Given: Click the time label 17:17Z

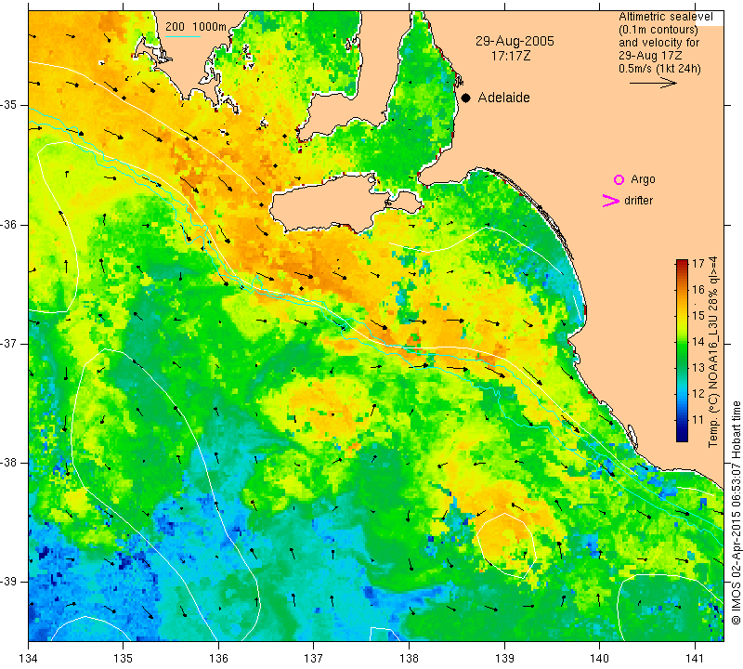Looking at the screenshot, I should point(511,56).
